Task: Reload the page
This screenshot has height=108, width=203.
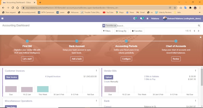Action: click(13, 8)
